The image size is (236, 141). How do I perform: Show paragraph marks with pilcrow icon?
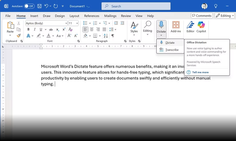pyautogui.click(x=113, y=36)
